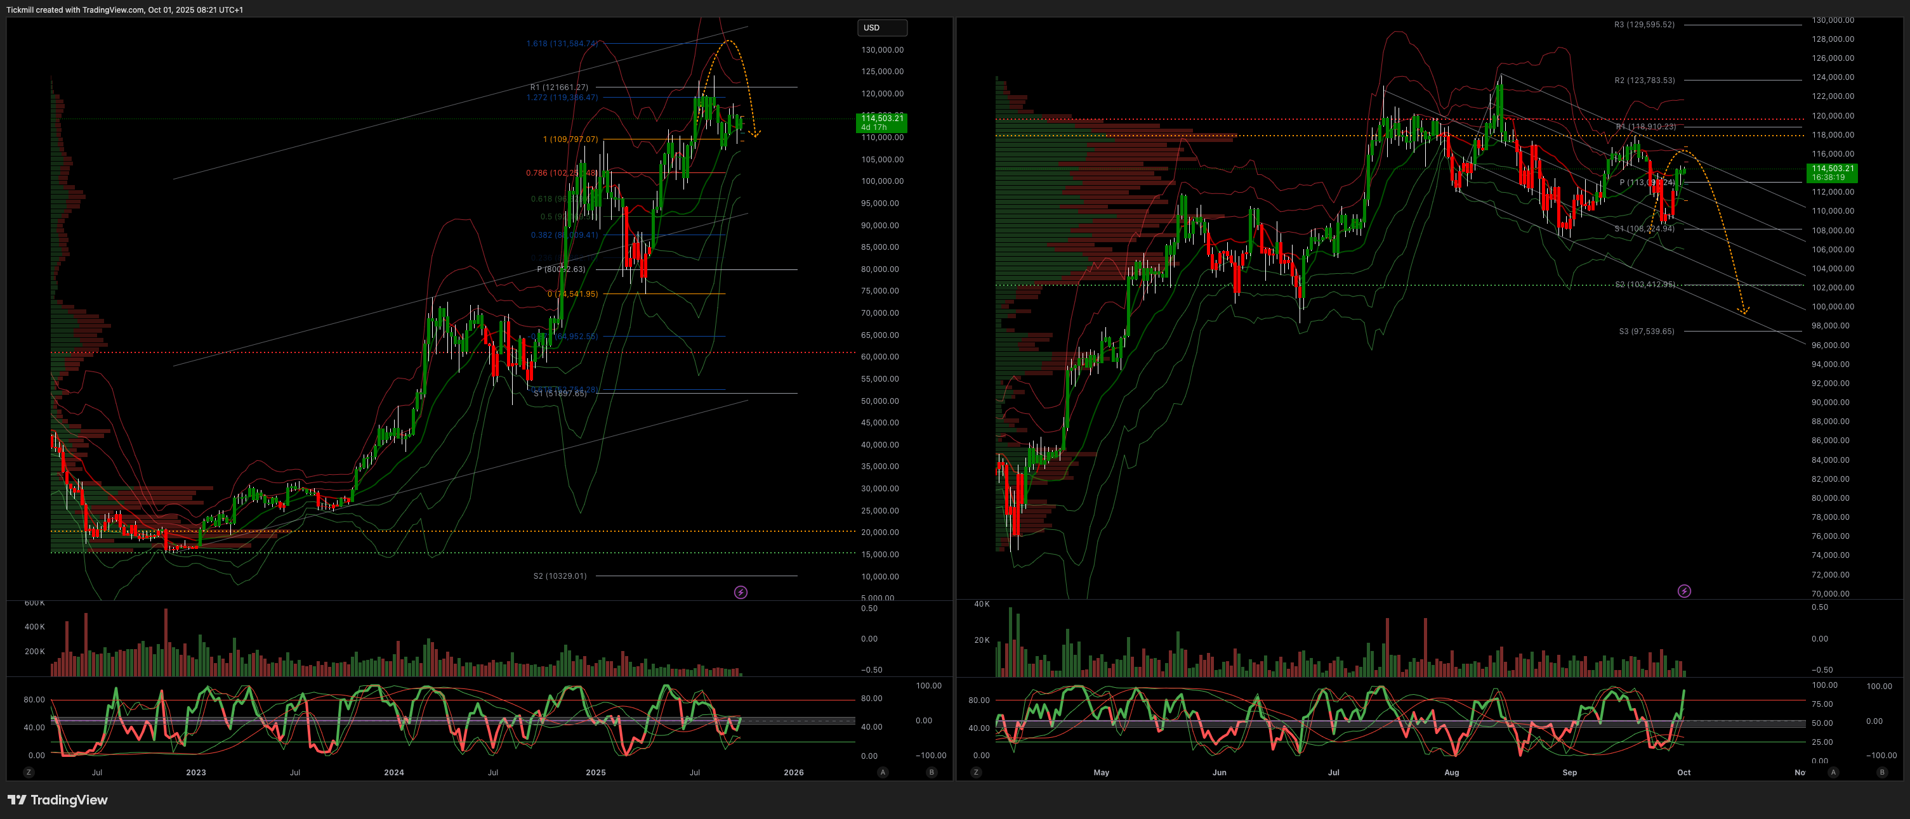Screen dimensions: 1910x819
Task: Click the purple lightning icon on right chart
Action: click(x=1684, y=591)
